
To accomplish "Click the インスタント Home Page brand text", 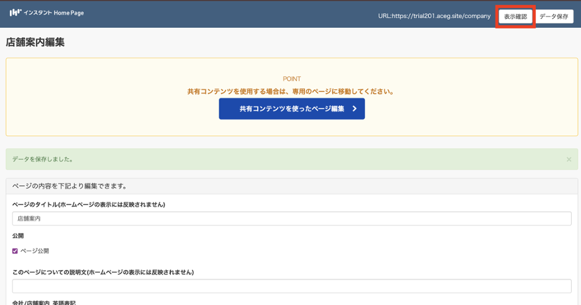I will [x=53, y=13].
